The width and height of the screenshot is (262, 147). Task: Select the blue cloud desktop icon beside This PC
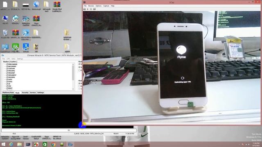16,19
